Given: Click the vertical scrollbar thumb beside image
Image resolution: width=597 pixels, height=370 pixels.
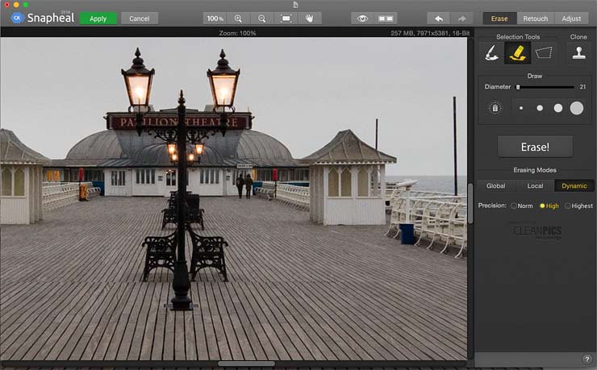Looking at the screenshot, I should coord(470,203).
